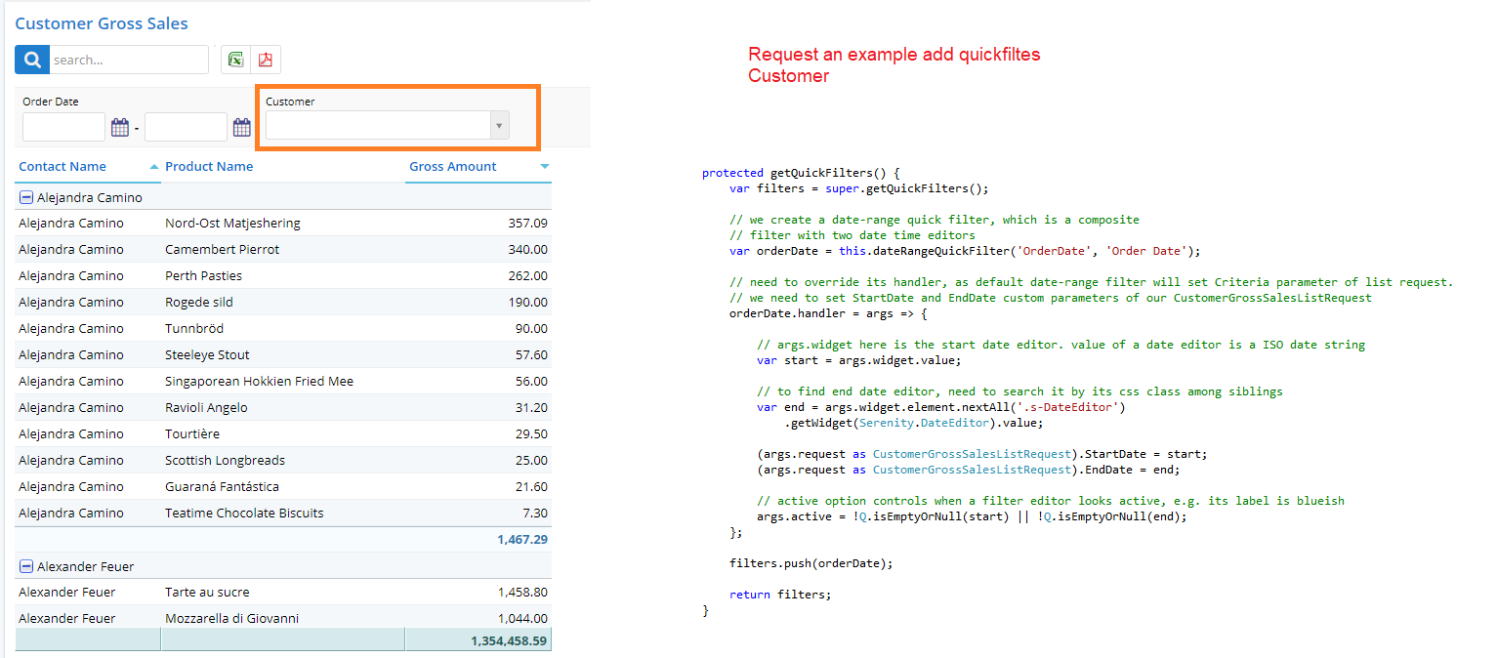Screen dimensions: 1497x658
Task: Open calendar for Order Date end field
Action: [x=241, y=127]
